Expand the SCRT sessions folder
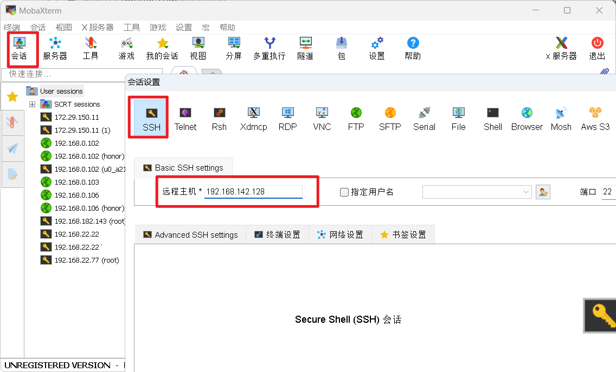Viewport: 616px width, 372px height. (x=32, y=104)
